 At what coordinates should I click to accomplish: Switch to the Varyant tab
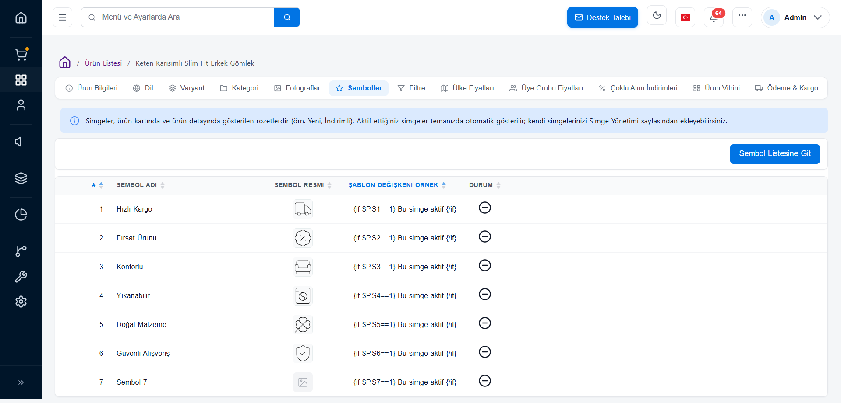coord(187,88)
